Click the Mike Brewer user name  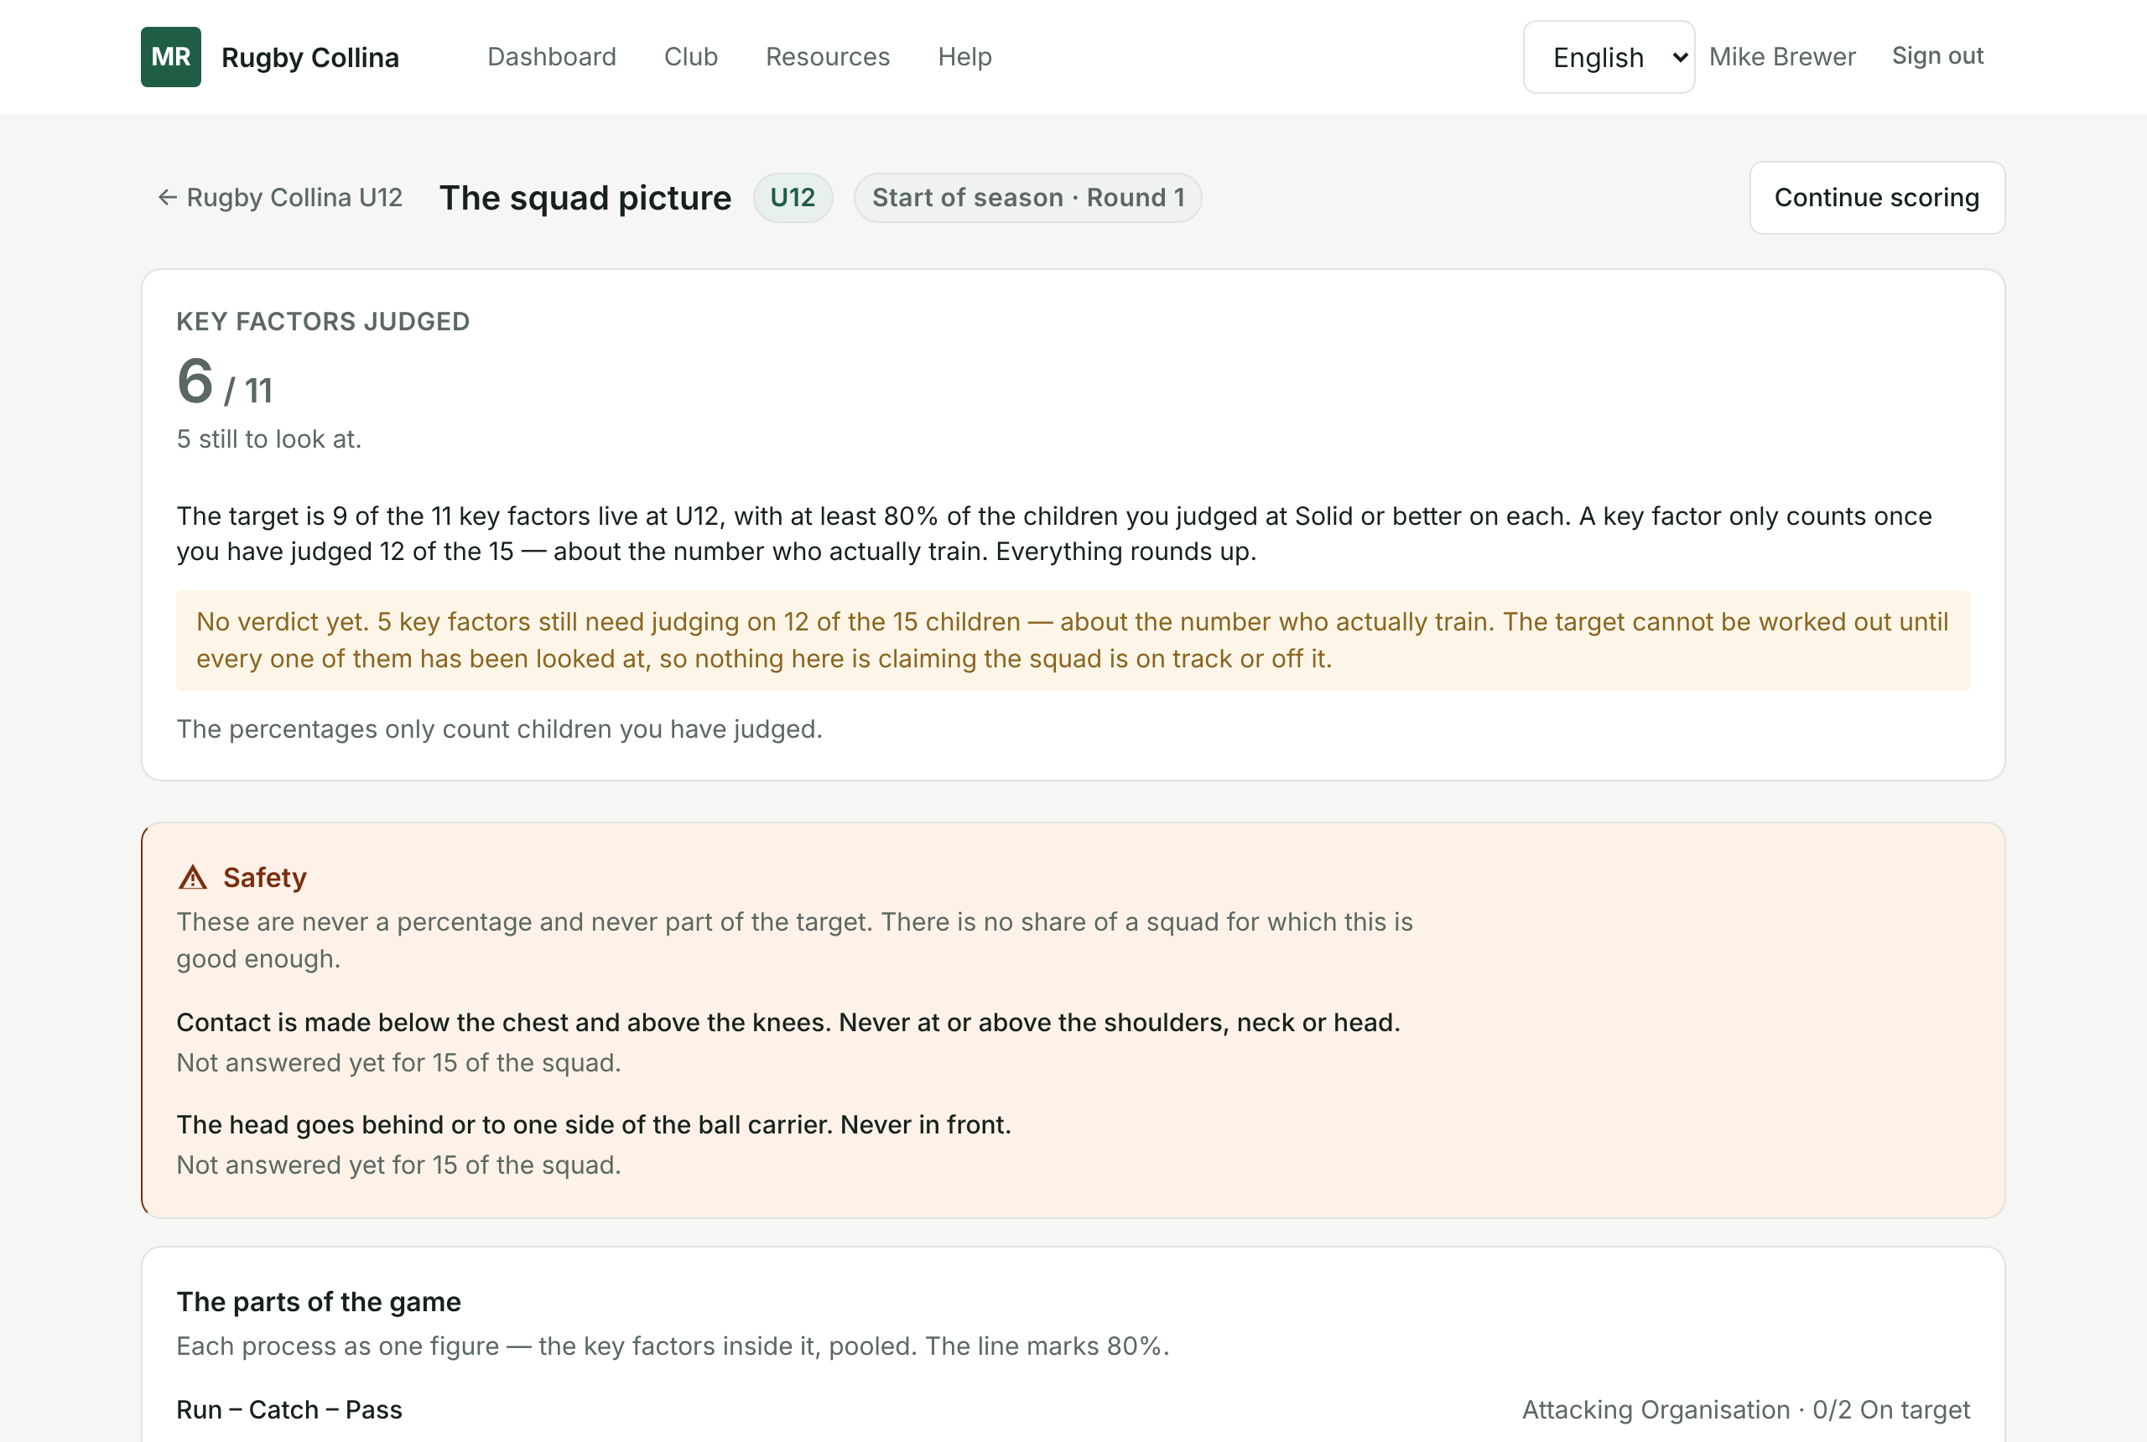tap(1782, 57)
